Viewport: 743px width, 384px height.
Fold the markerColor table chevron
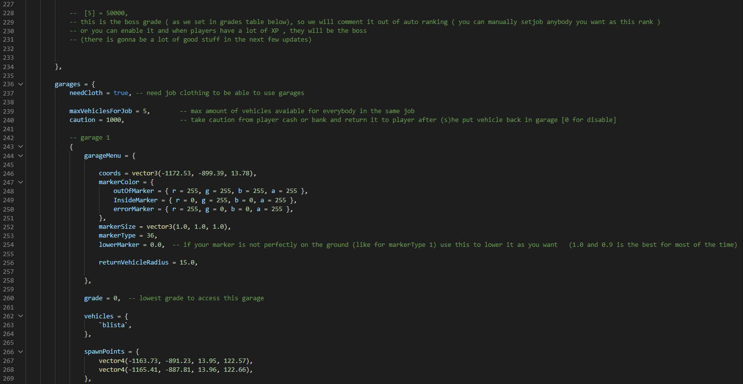[x=20, y=182]
